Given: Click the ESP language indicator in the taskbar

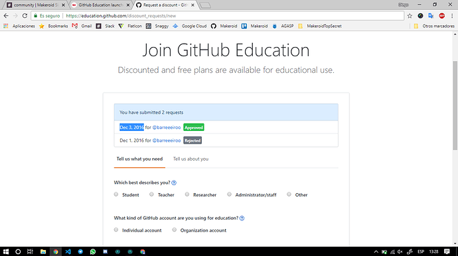Looking at the screenshot, I should point(421,251).
